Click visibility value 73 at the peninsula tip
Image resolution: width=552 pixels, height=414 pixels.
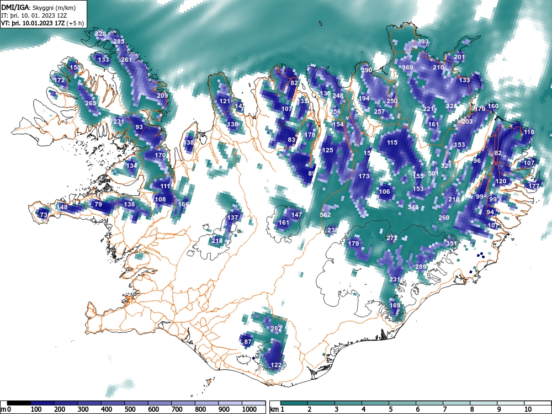tap(44, 214)
